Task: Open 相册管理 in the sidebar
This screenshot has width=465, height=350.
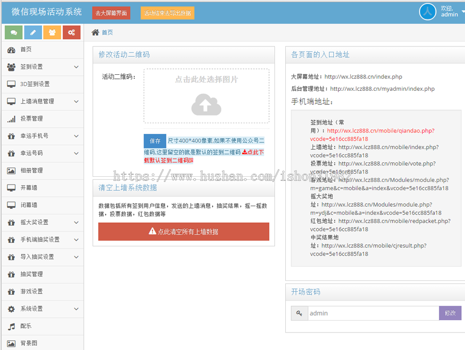Action: [31, 171]
